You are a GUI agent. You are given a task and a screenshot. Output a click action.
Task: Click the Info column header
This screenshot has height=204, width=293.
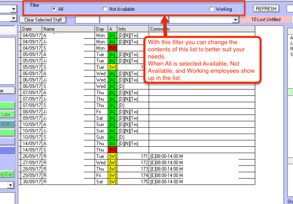133,29
